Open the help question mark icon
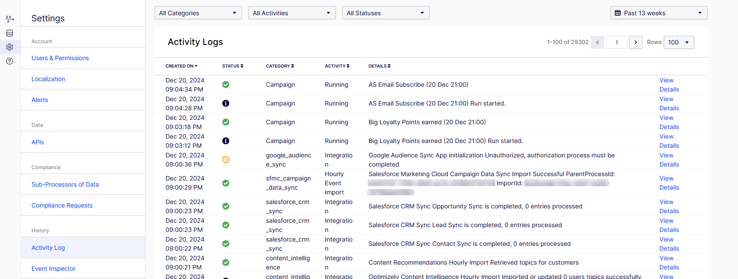The width and height of the screenshot is (738, 279). coord(10,61)
